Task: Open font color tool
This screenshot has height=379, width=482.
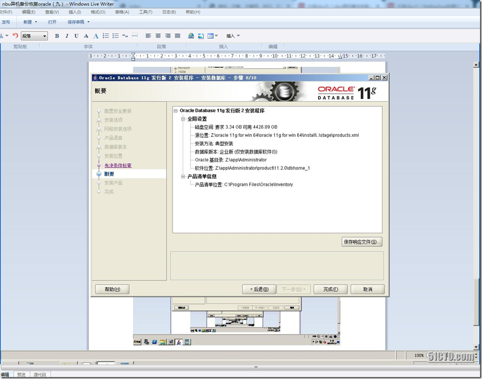Action: tap(96, 36)
